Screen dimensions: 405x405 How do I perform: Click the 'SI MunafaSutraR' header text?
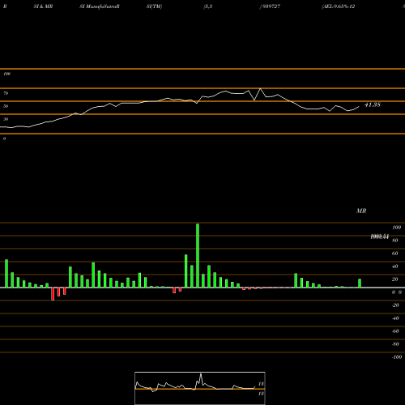[100, 6]
